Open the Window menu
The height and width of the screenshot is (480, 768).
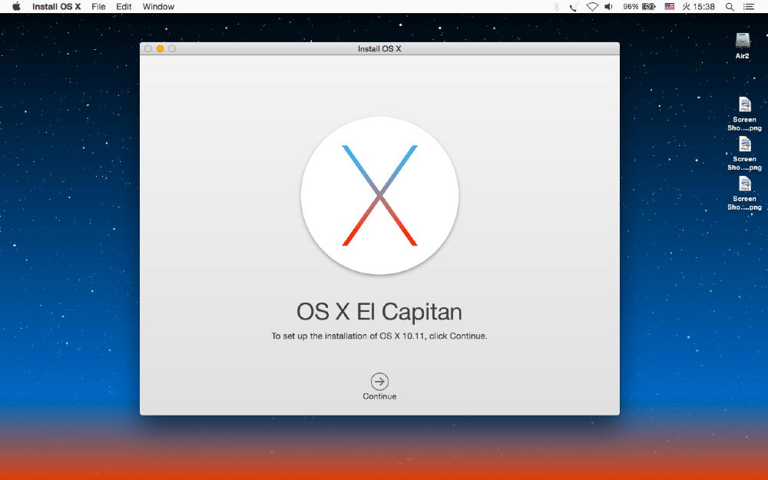pyautogui.click(x=158, y=6)
